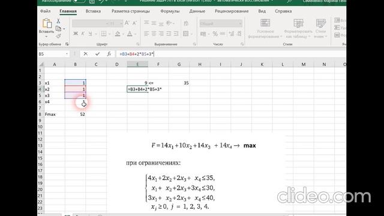
Task: Switch to the Данные tab
Action: tap(197, 11)
